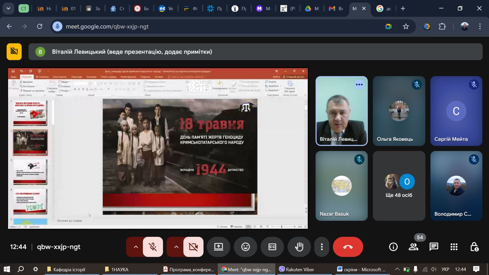489x275 pixels.
Task: Click the browser back arrow
Action: [x=9, y=27]
